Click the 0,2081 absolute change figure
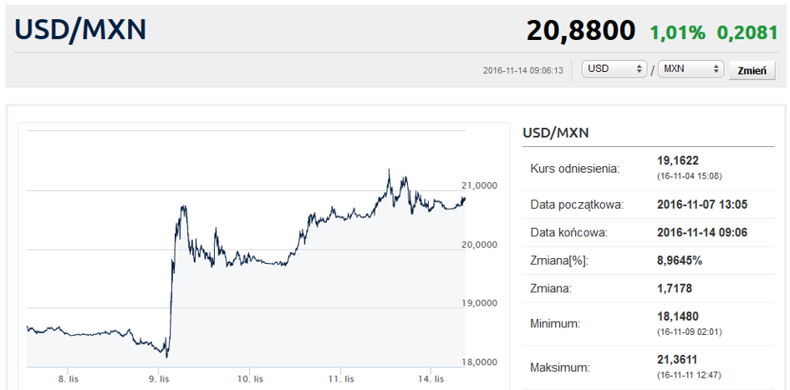Viewport: 790px width, 390px height. (747, 33)
